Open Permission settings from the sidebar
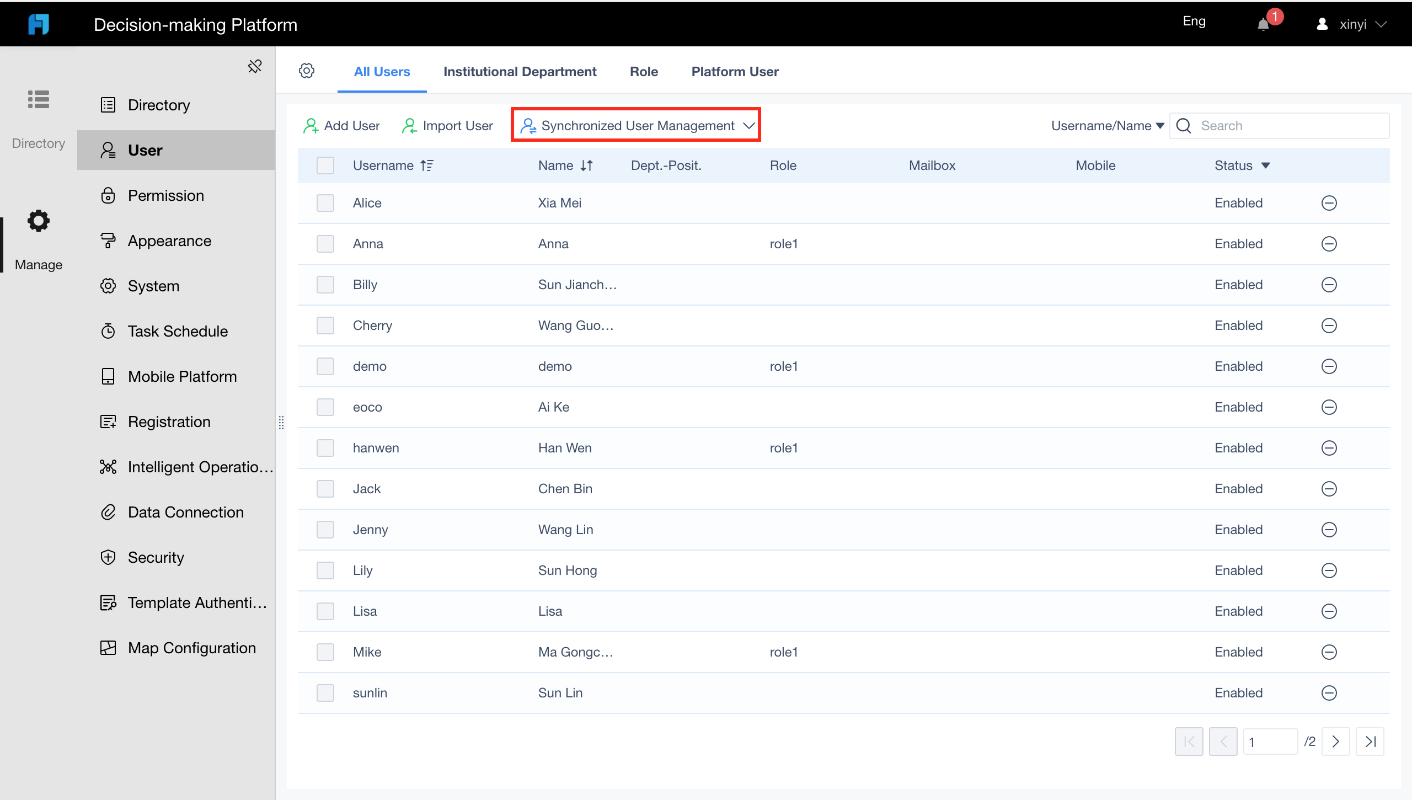 coord(166,195)
